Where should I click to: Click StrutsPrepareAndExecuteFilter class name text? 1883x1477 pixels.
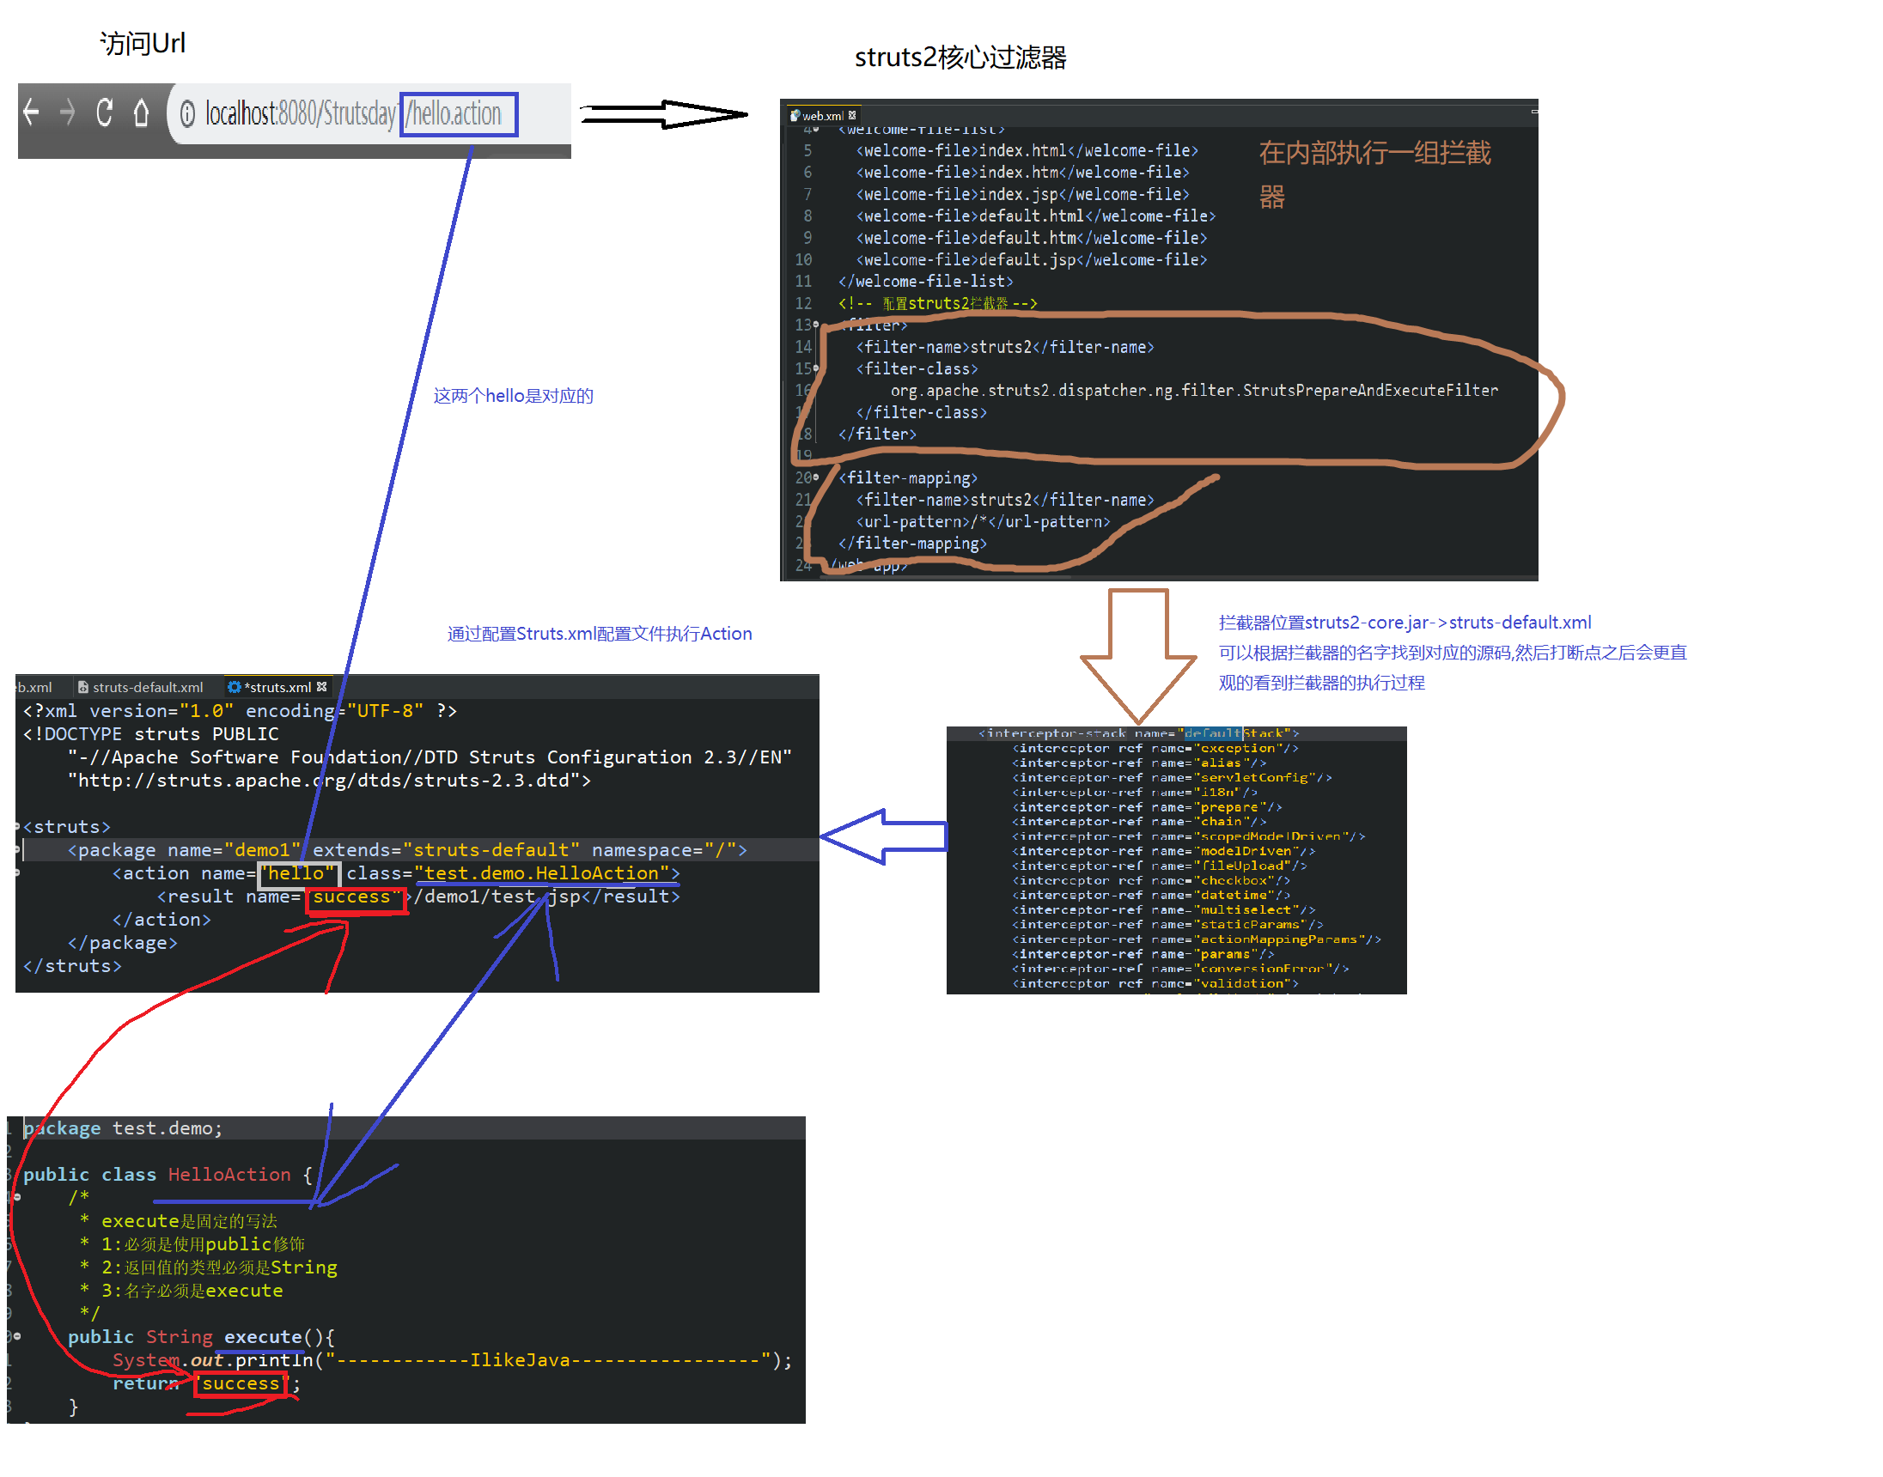1369,391
